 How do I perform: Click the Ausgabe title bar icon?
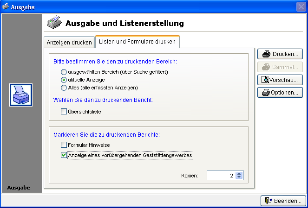pos(5,7)
